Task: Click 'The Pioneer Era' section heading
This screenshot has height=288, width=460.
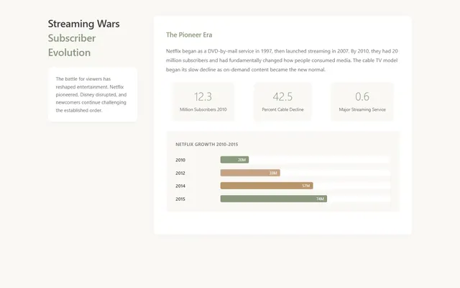Action: [189, 35]
